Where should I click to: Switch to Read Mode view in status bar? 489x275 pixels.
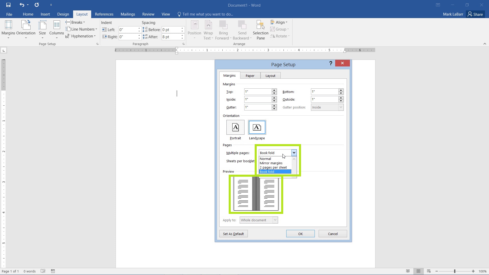tap(408, 271)
